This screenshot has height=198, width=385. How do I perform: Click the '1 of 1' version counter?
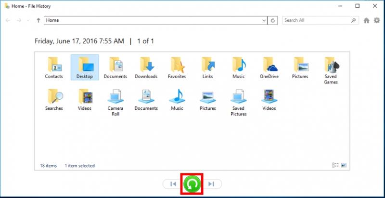(x=145, y=41)
